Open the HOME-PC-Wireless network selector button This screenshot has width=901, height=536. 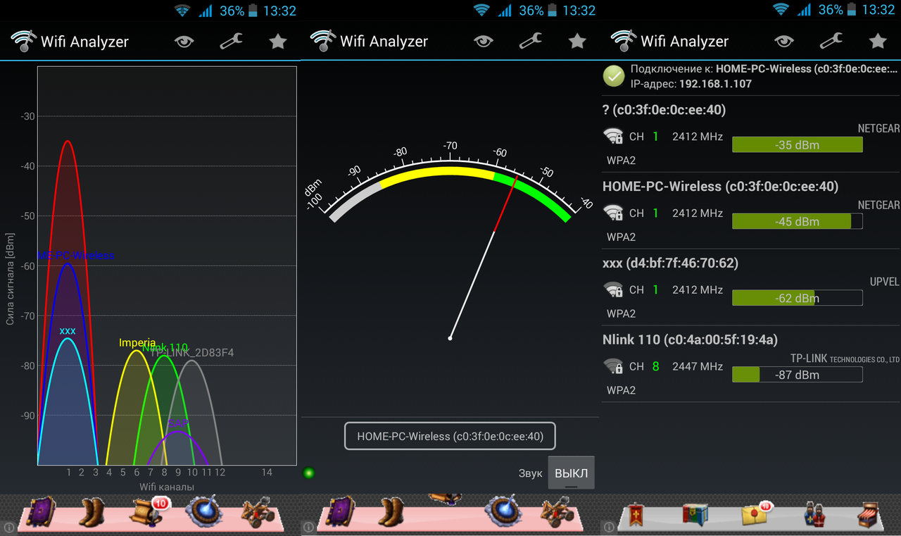pos(450,436)
